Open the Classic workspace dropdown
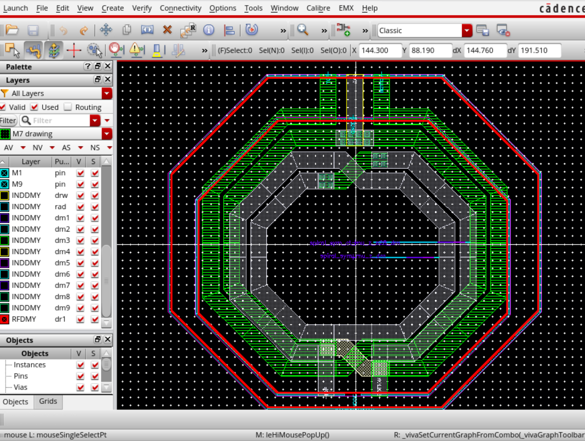585x441 pixels. click(x=467, y=30)
